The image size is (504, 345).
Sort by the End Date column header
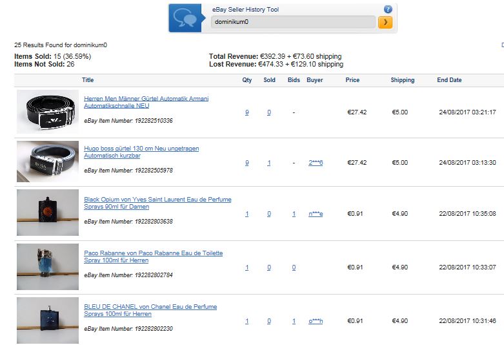[449, 80]
